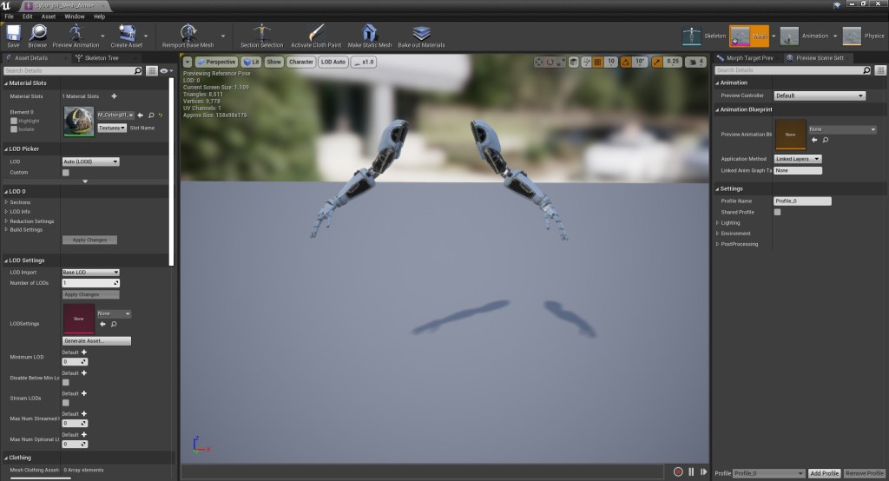Open Browse to locate the asset
This screenshot has height=481, width=889.
pos(37,34)
